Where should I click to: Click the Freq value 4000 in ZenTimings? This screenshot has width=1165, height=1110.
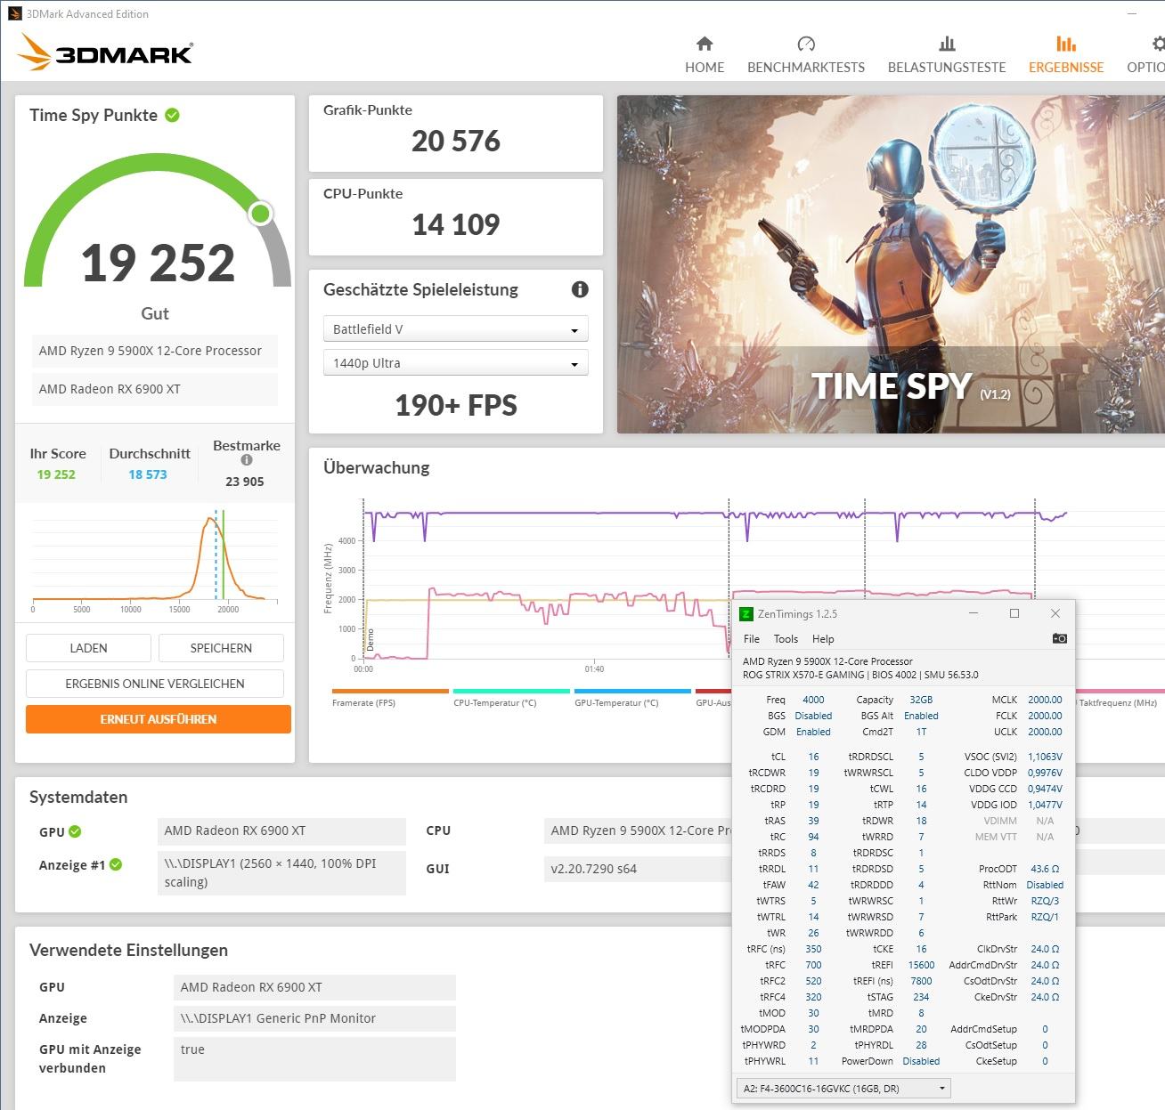pos(813,700)
